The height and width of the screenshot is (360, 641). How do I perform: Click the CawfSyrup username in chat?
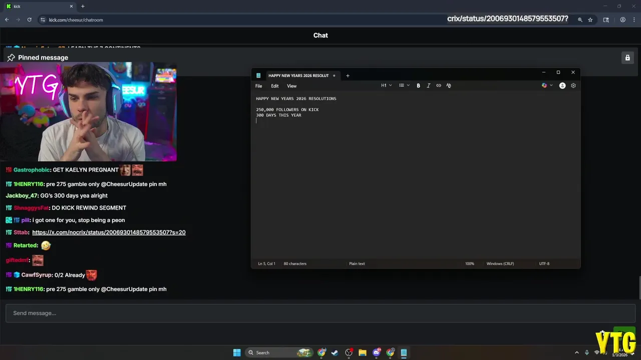[37, 275]
